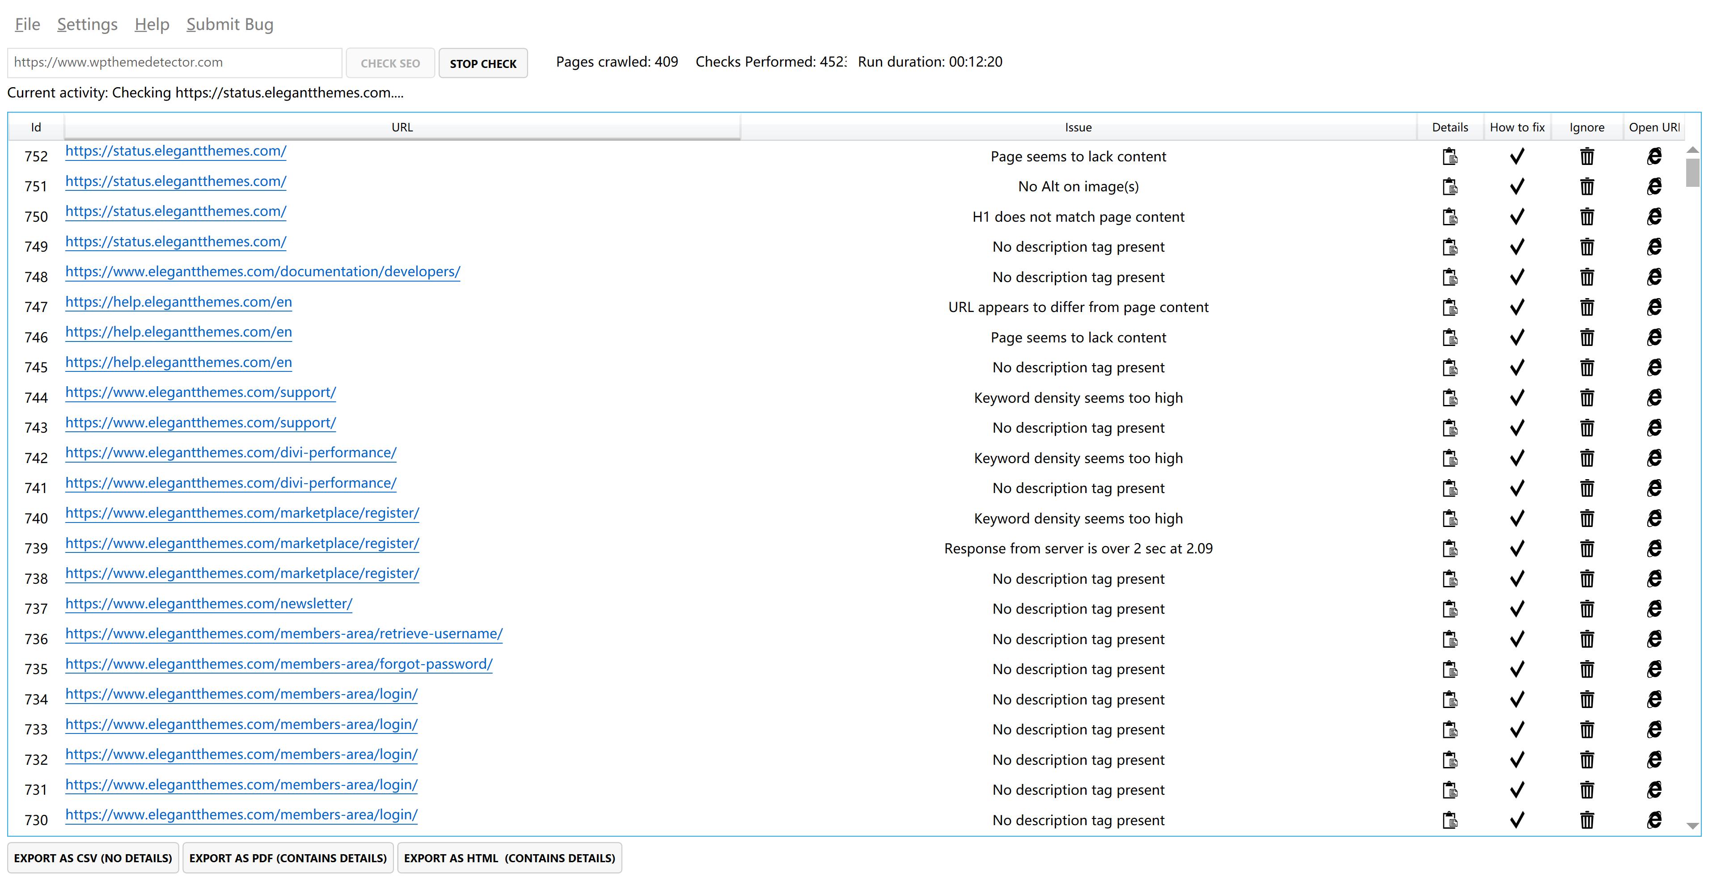The image size is (1713, 881).
Task: How to fix checkmark for row 731
Action: pos(1517,790)
